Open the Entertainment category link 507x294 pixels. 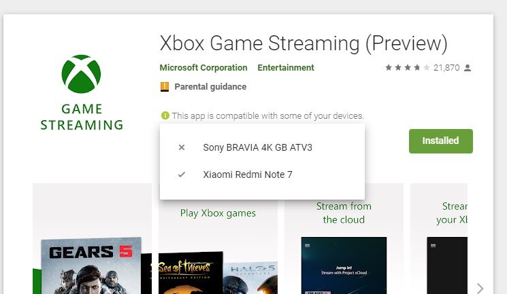point(286,68)
